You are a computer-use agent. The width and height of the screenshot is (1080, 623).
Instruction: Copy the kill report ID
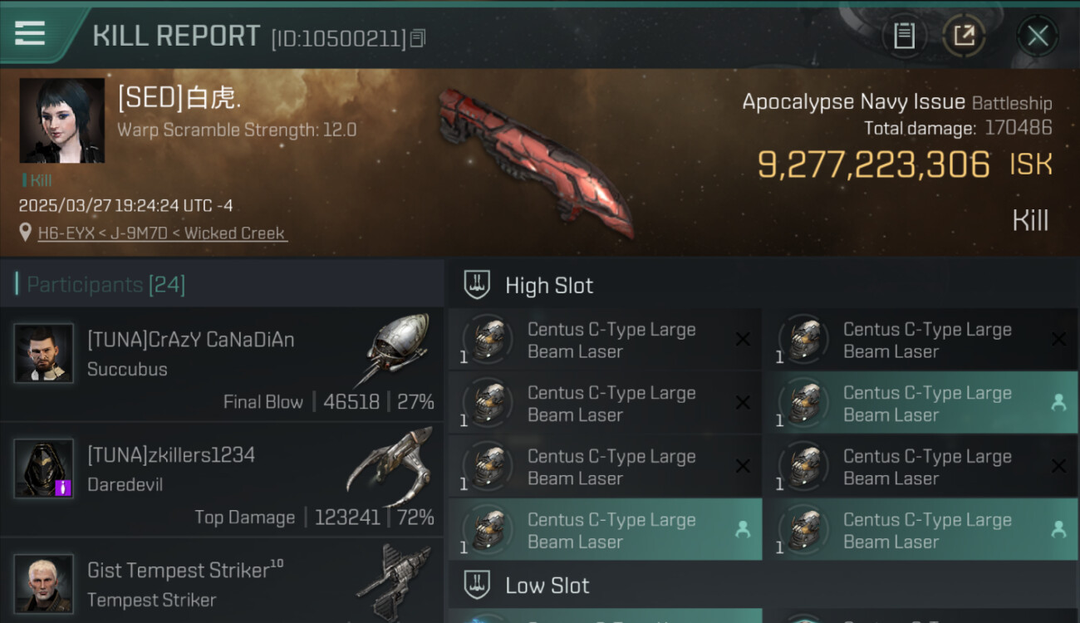click(x=418, y=38)
